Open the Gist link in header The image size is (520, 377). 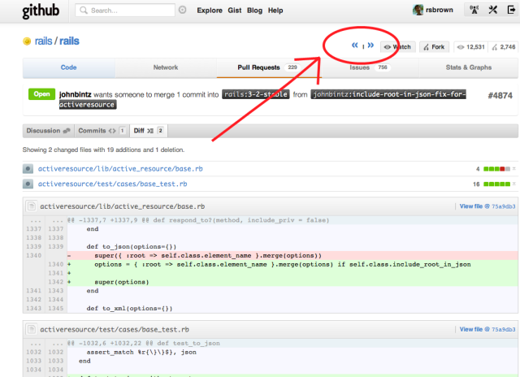click(x=235, y=11)
